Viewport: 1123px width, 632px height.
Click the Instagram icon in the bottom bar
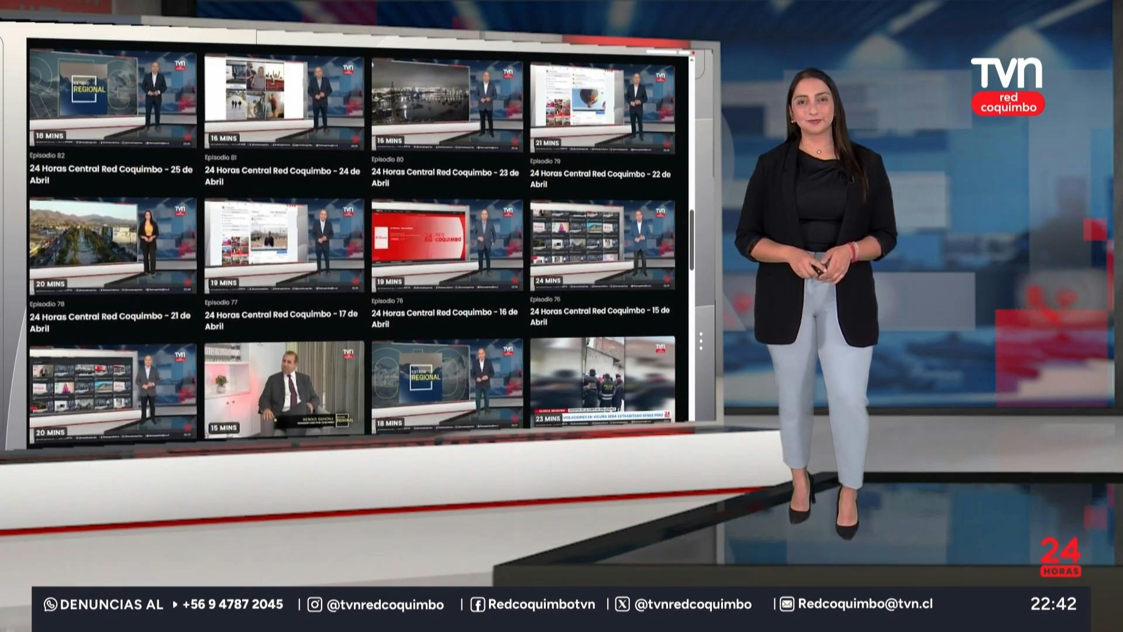click(315, 604)
